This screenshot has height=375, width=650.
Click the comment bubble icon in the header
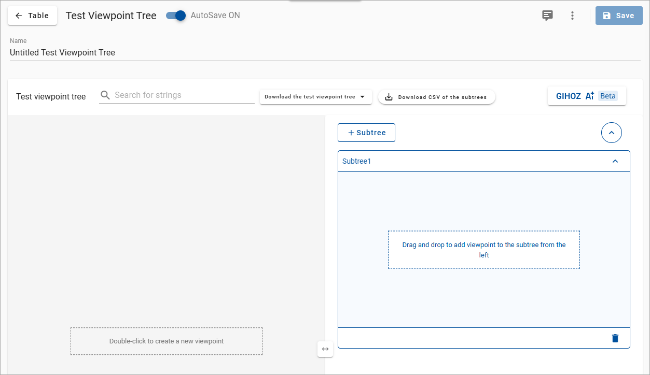[x=547, y=16]
